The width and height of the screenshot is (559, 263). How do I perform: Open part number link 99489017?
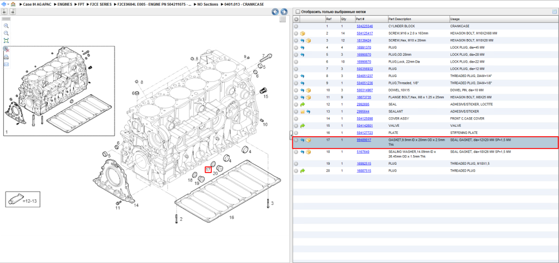[364, 140]
